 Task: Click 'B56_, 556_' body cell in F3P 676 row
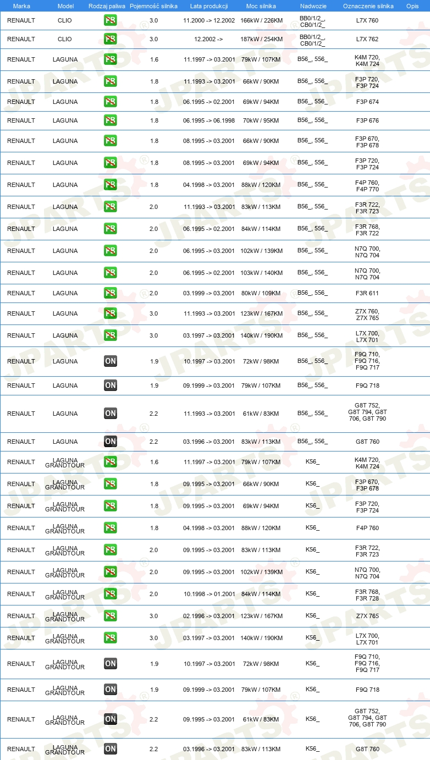312,120
